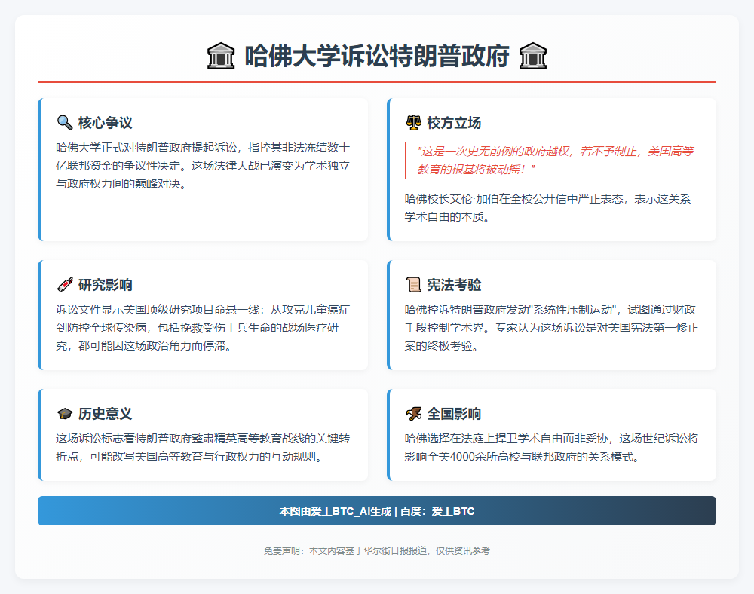Click the building icon right of the title

pyautogui.click(x=533, y=56)
